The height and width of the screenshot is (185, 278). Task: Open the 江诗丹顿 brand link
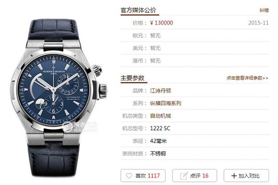160,91
